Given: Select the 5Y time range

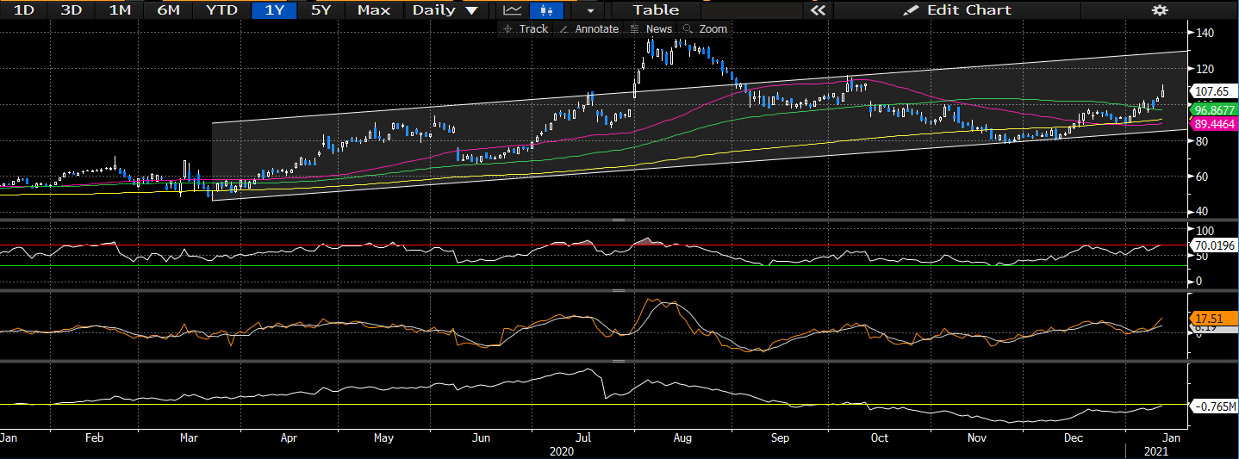Looking at the screenshot, I should (320, 10).
